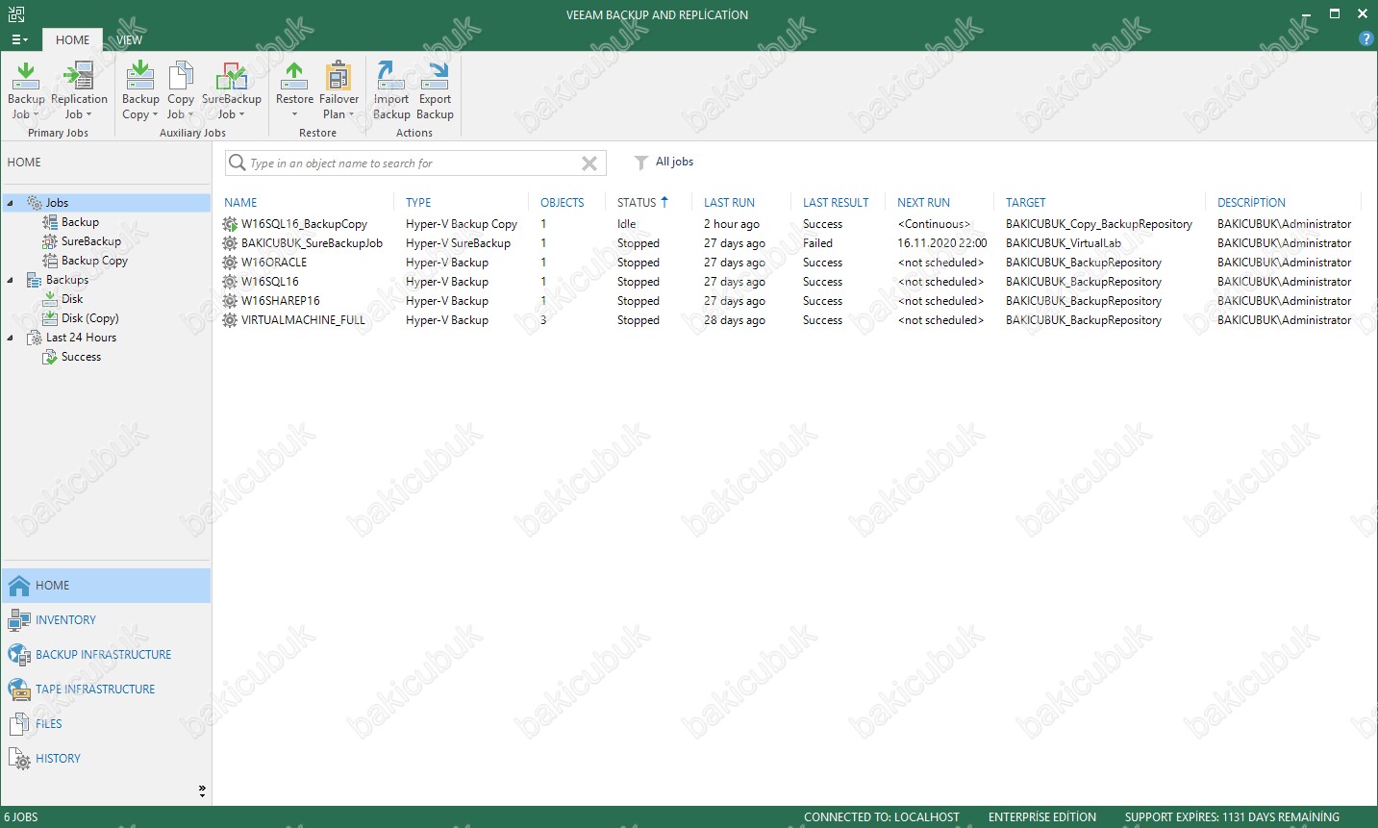Open the FILES view
The height and width of the screenshot is (828, 1378).
49,724
